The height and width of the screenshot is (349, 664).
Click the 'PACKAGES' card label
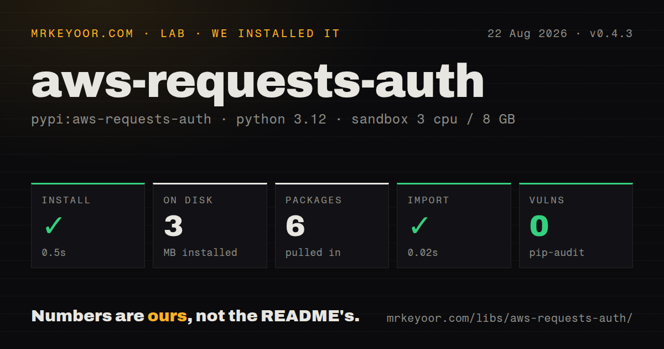pos(314,201)
